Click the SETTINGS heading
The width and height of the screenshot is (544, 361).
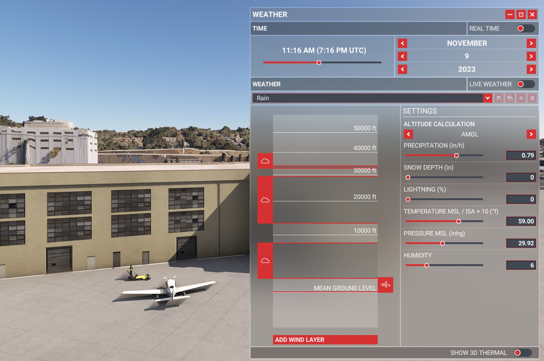[420, 111]
